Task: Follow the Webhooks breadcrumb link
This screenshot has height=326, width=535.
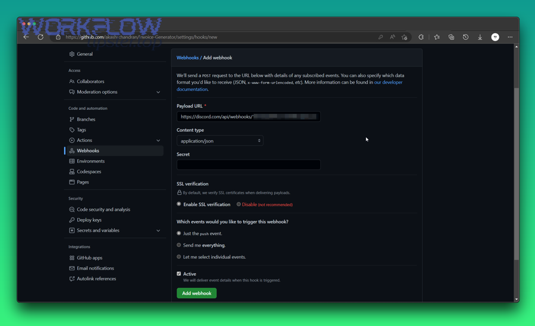Action: (x=187, y=58)
